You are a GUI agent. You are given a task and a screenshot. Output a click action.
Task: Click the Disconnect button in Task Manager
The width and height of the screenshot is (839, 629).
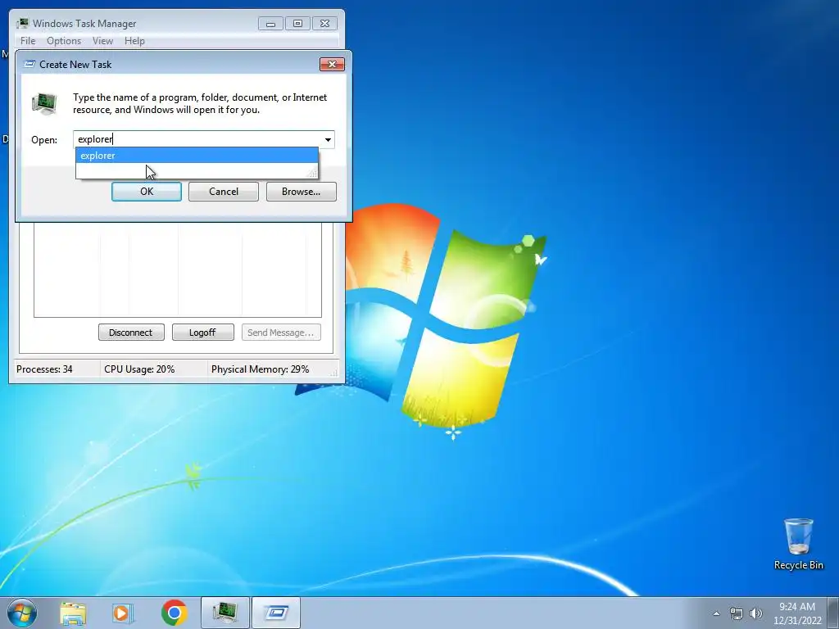coord(131,333)
